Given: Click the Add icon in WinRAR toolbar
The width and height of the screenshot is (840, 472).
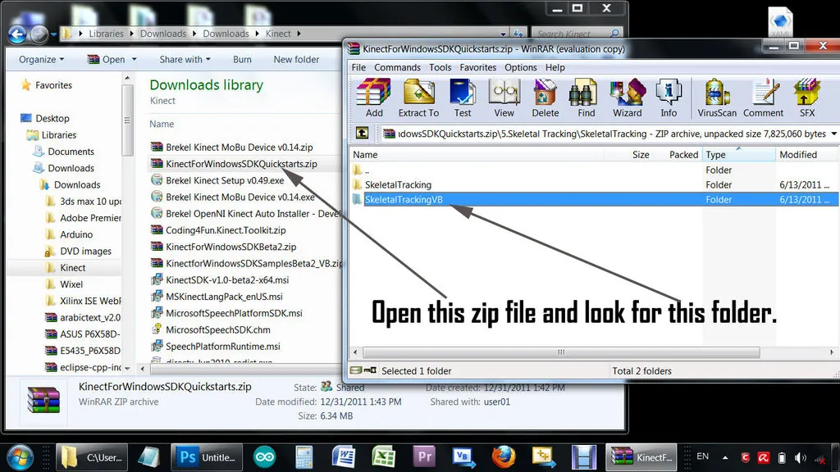Looking at the screenshot, I should coord(374,97).
